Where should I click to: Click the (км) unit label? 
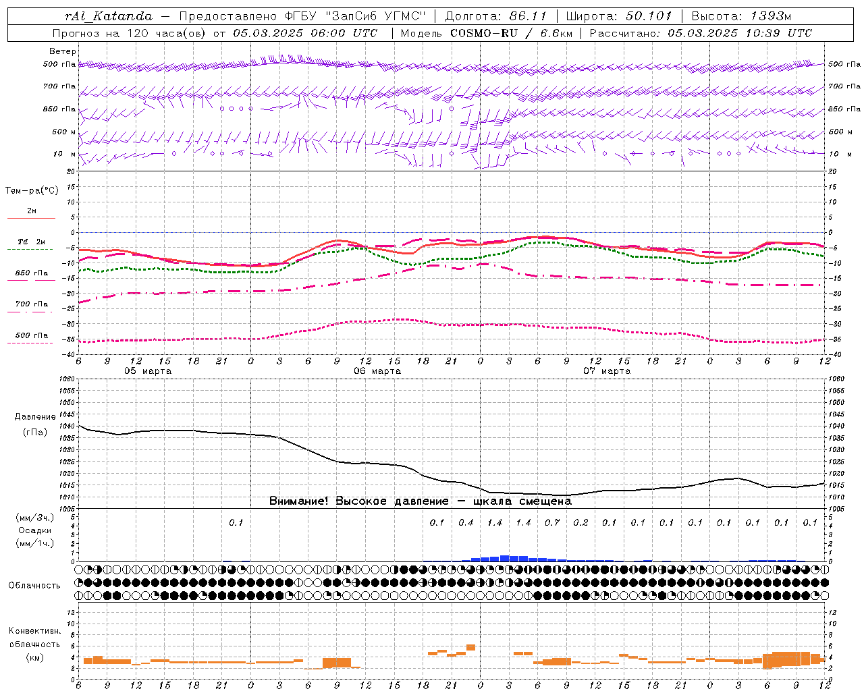[x=34, y=657]
